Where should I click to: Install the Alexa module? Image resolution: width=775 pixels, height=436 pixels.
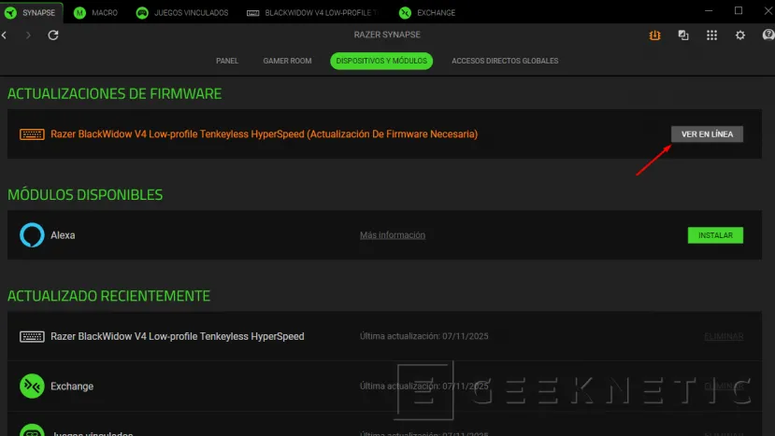click(x=715, y=235)
